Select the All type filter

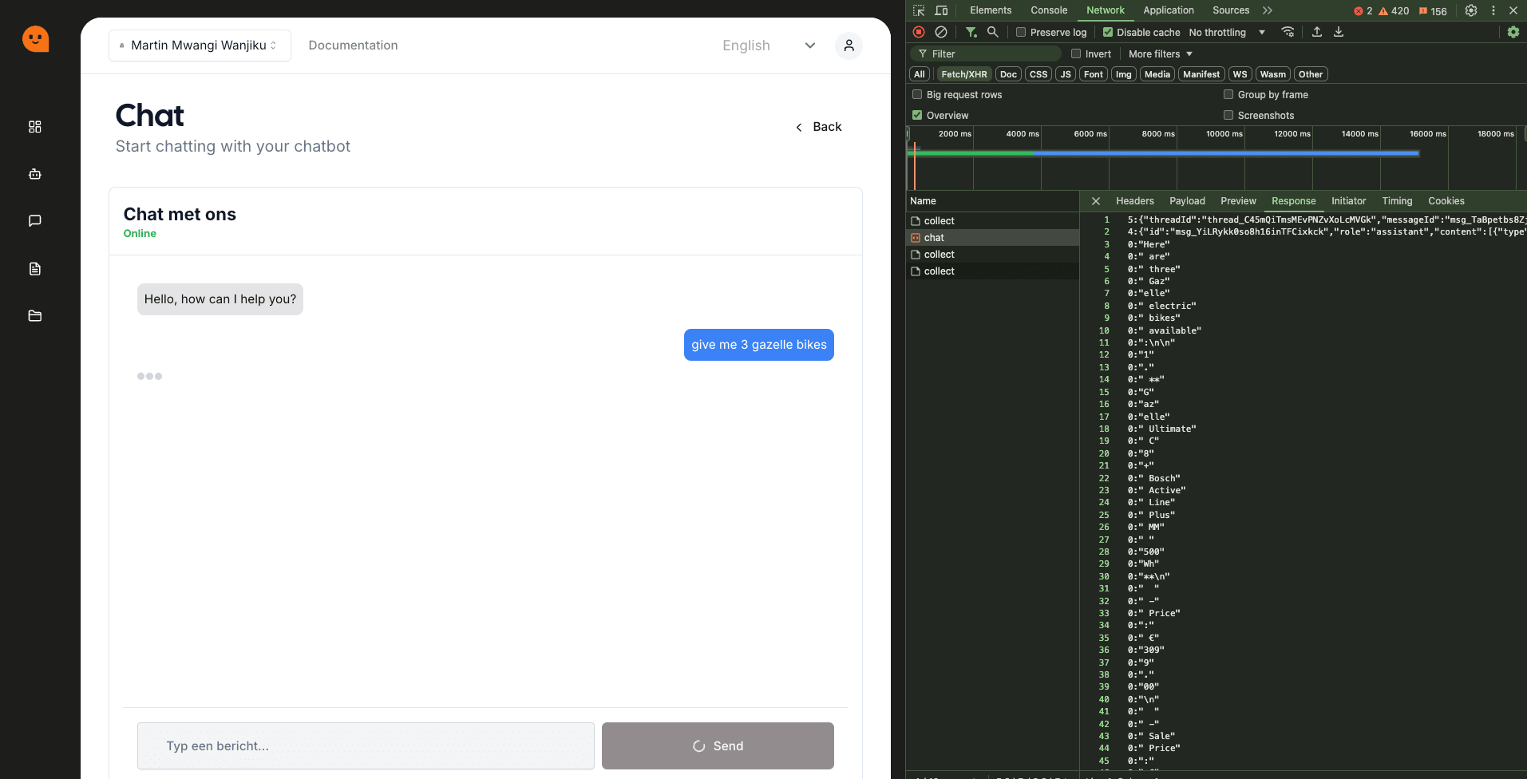click(920, 74)
